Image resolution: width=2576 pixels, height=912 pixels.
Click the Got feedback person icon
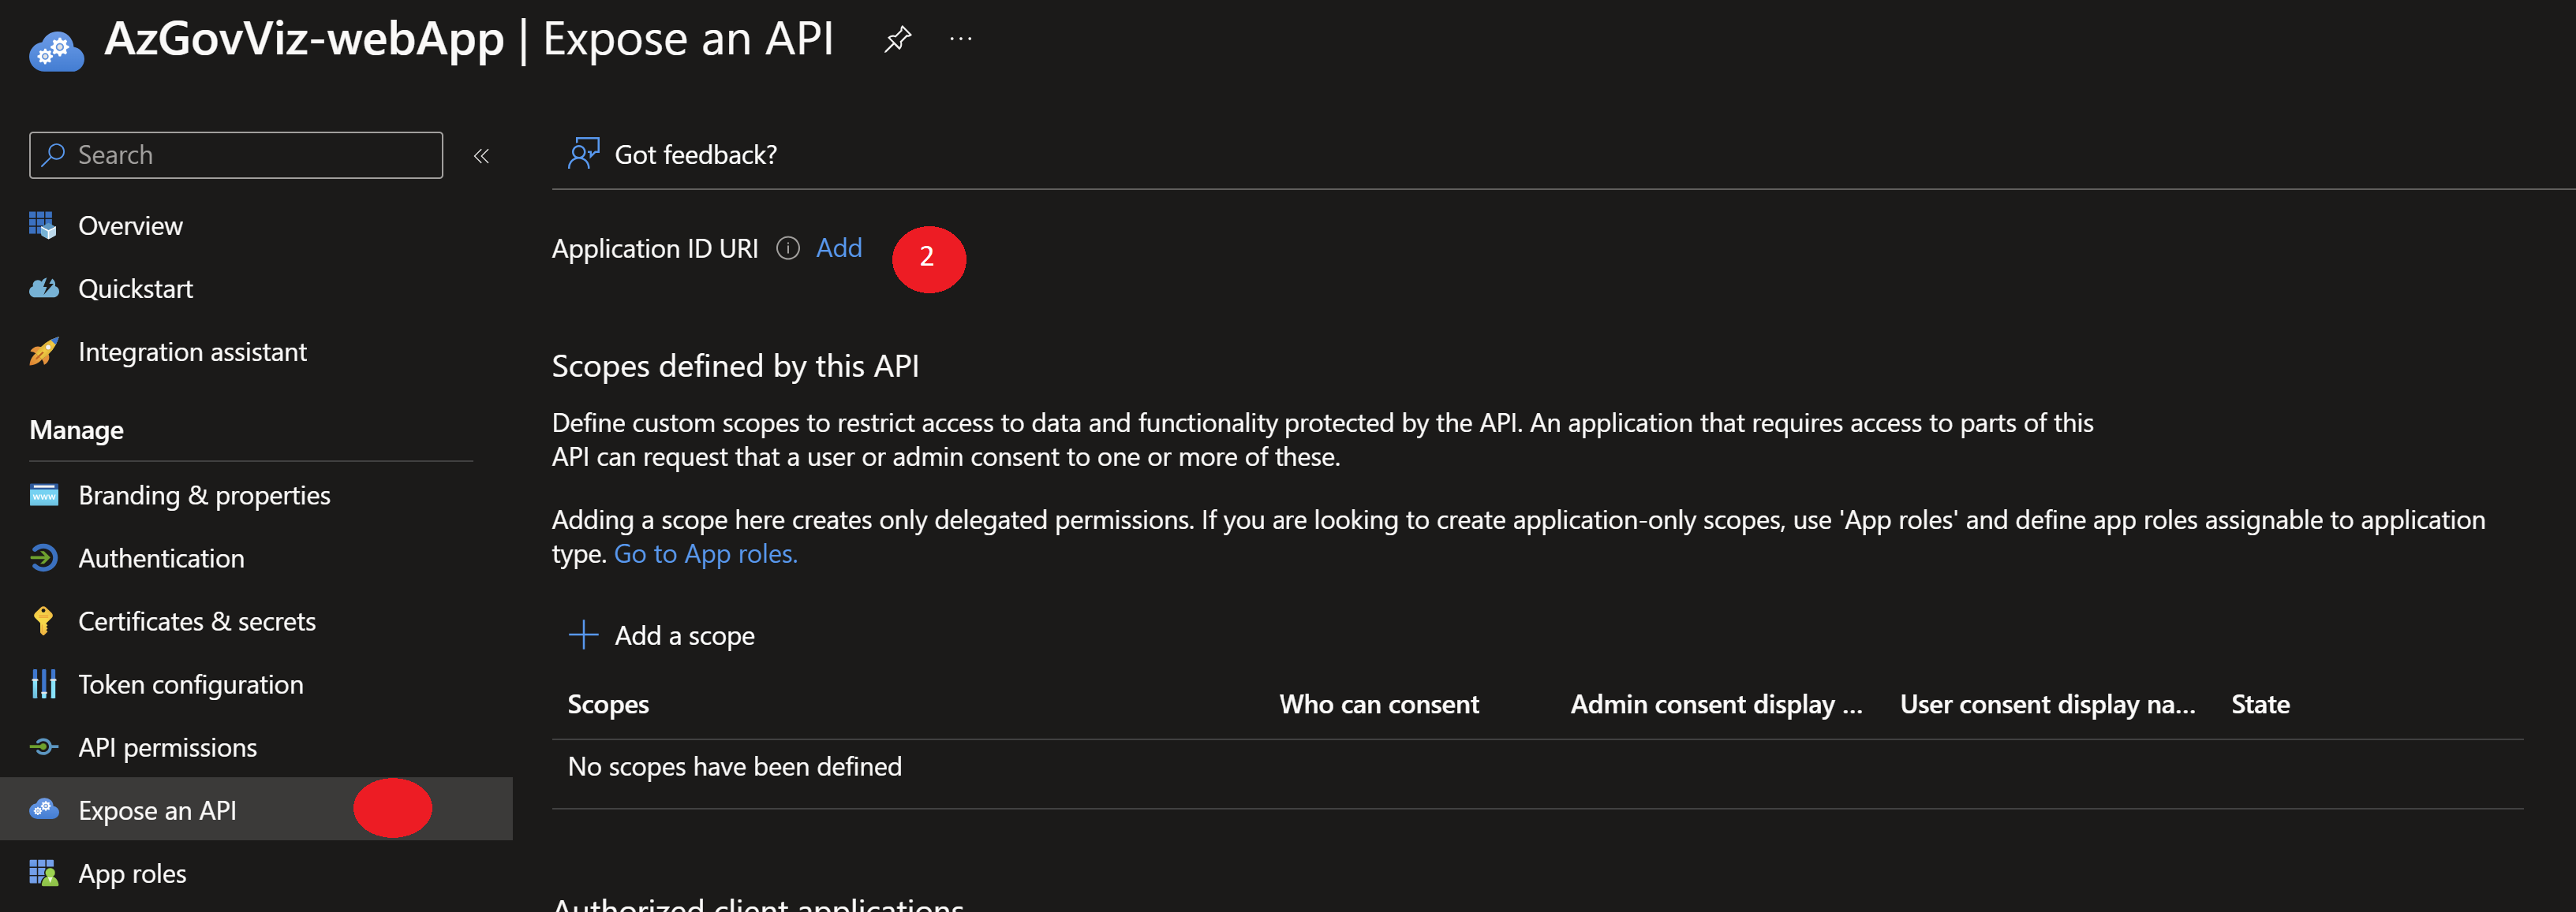(583, 154)
